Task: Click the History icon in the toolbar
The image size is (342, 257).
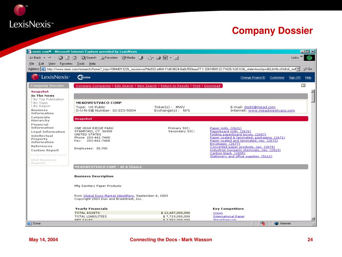Action: pos(141,58)
